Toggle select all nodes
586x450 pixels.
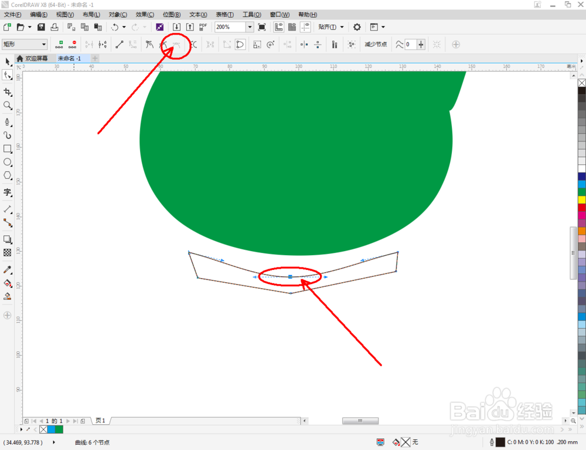[351, 45]
